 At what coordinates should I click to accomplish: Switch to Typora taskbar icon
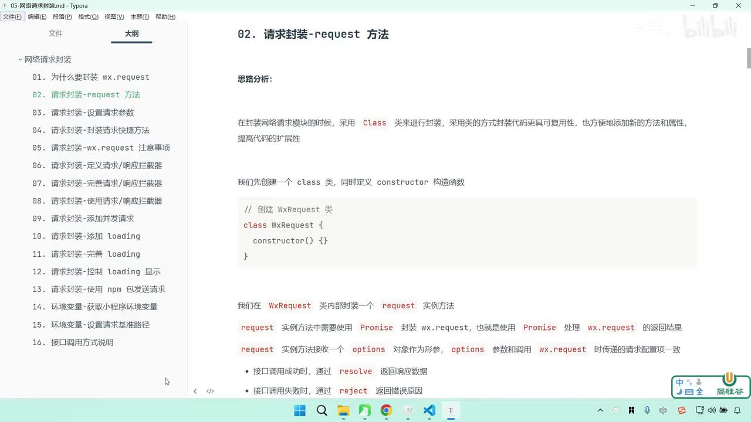(451, 410)
